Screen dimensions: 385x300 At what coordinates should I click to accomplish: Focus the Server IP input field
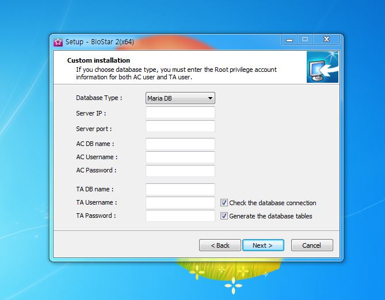(180, 113)
